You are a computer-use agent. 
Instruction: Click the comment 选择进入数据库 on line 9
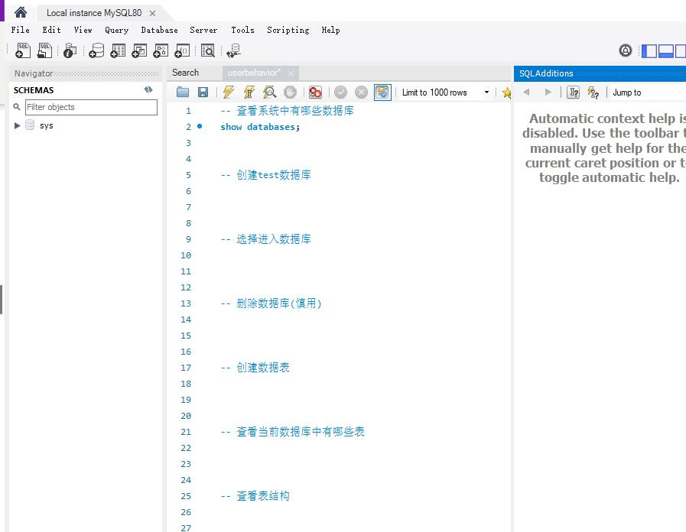[265, 239]
